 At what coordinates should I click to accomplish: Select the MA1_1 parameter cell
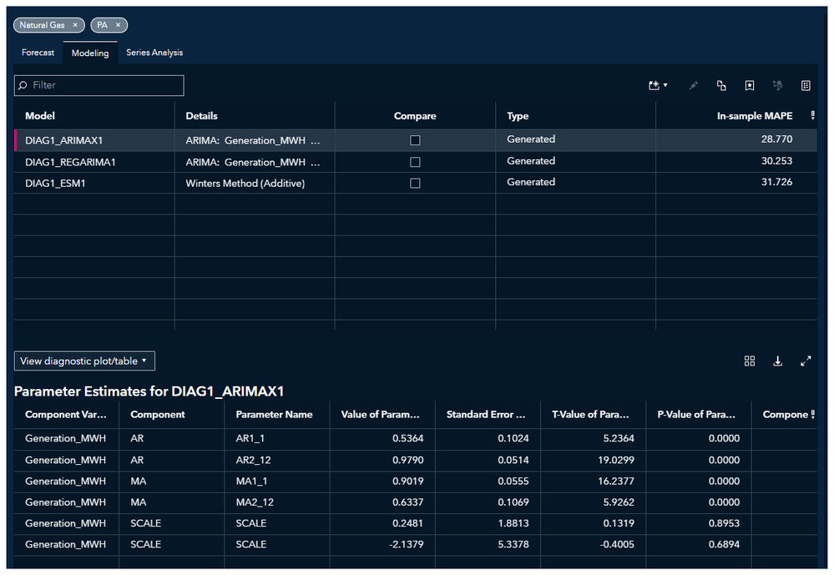point(251,482)
